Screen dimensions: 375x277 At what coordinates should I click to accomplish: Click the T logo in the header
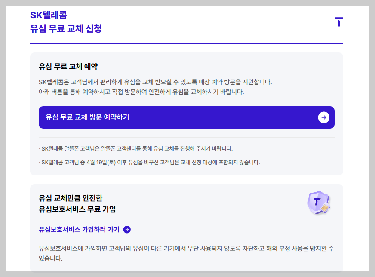(x=338, y=22)
